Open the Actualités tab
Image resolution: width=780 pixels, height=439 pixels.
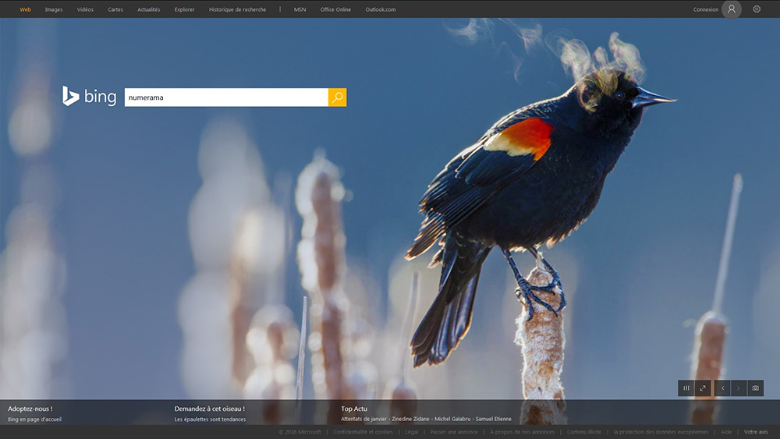tap(149, 9)
